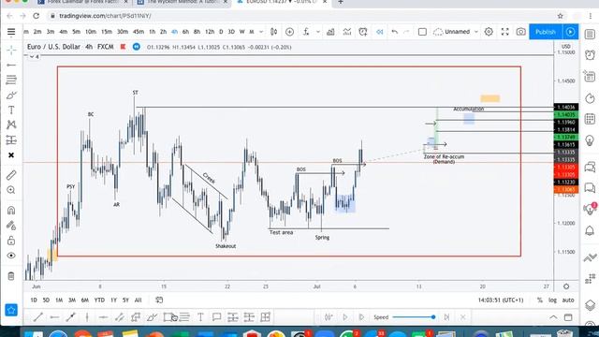The width and height of the screenshot is (599, 337).
Task: Select the weekly W timeframe
Action: point(241,32)
